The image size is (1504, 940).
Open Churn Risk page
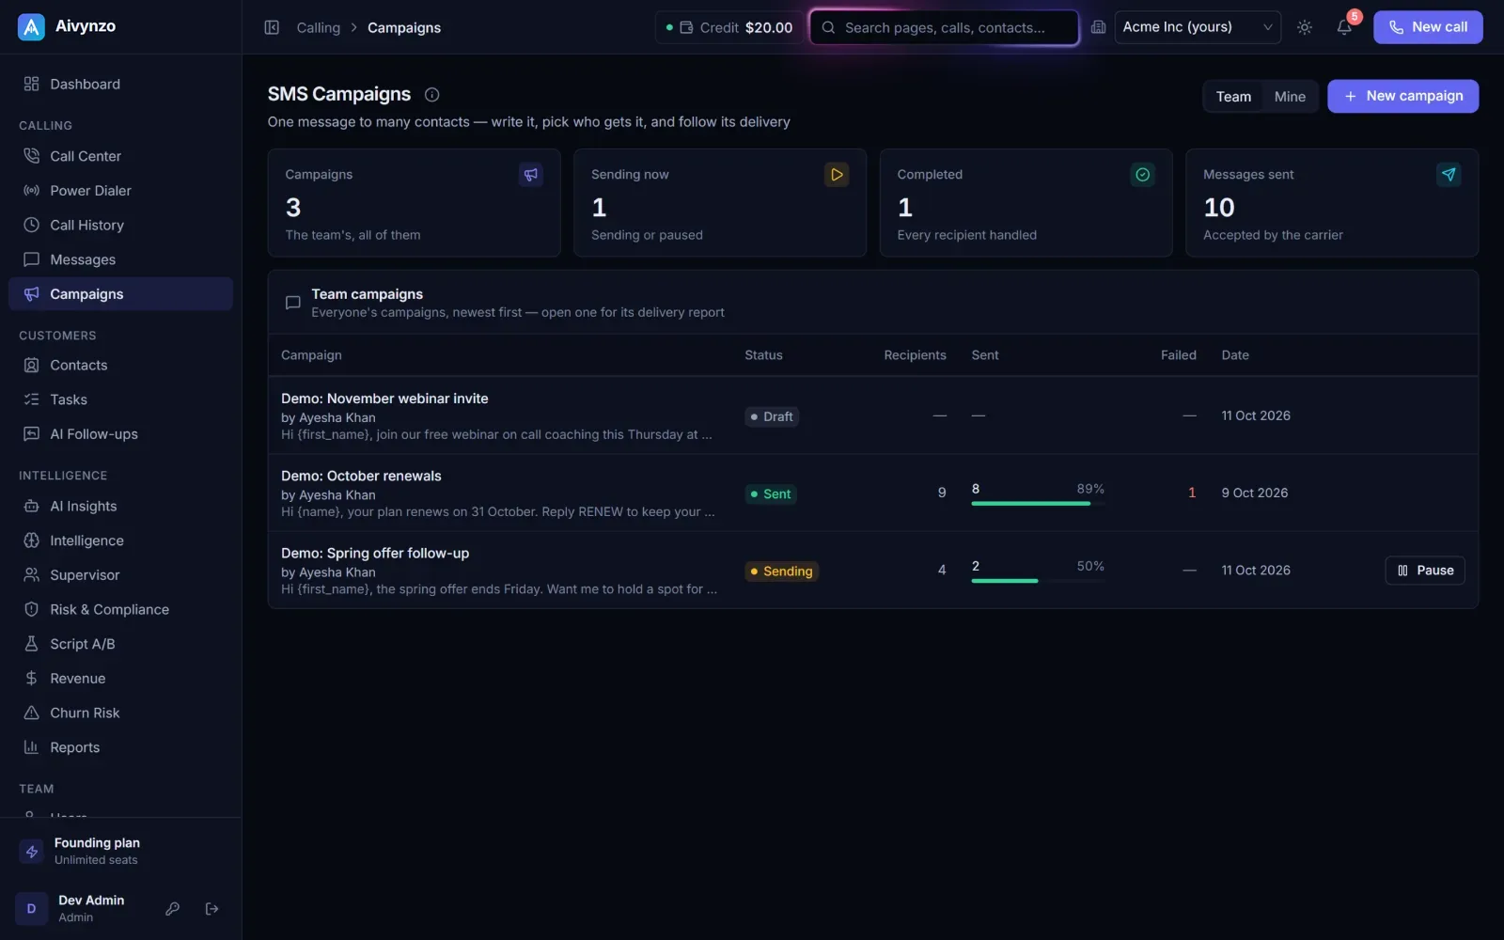(120, 713)
